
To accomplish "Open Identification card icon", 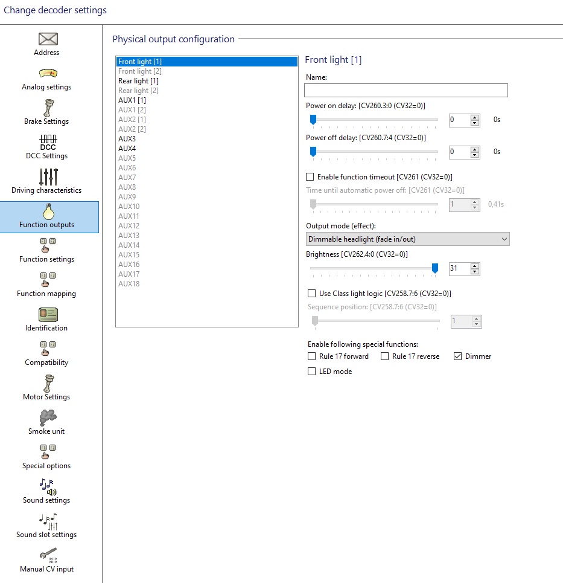I will pos(48,315).
